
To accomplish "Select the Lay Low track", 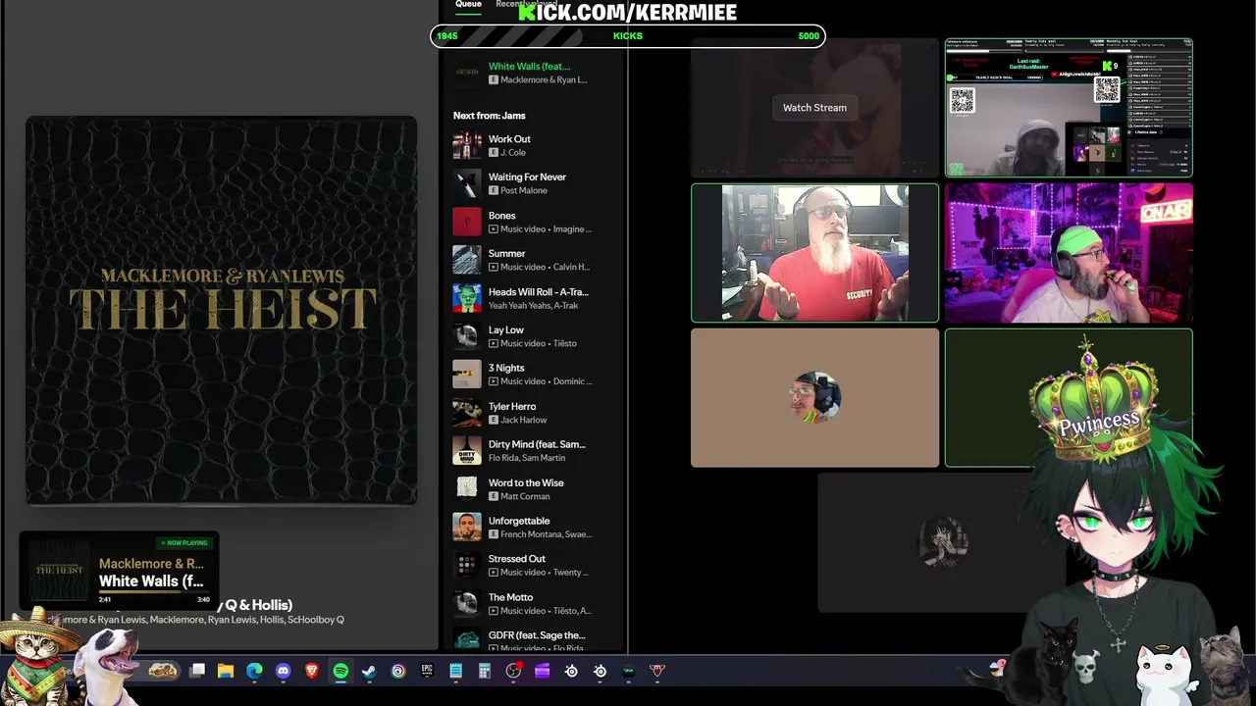I will (505, 330).
